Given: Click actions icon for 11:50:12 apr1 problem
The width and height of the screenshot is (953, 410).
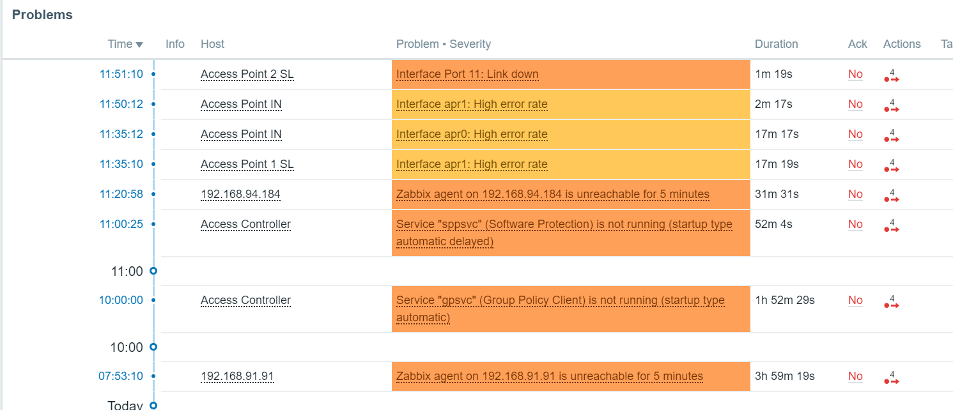Looking at the screenshot, I should click(892, 106).
